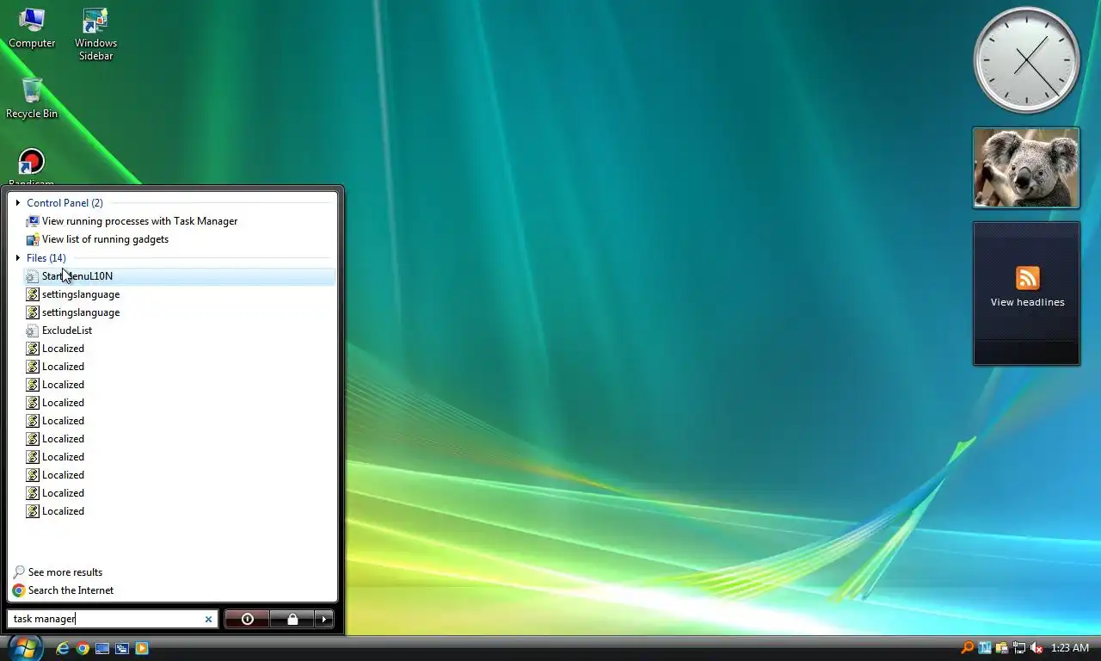This screenshot has height=661, width=1101.
Task: Launch Windows Media Player from the Quick Launch bar
Action: [142, 648]
